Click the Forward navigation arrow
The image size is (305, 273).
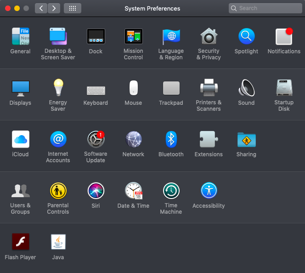(x=54, y=8)
